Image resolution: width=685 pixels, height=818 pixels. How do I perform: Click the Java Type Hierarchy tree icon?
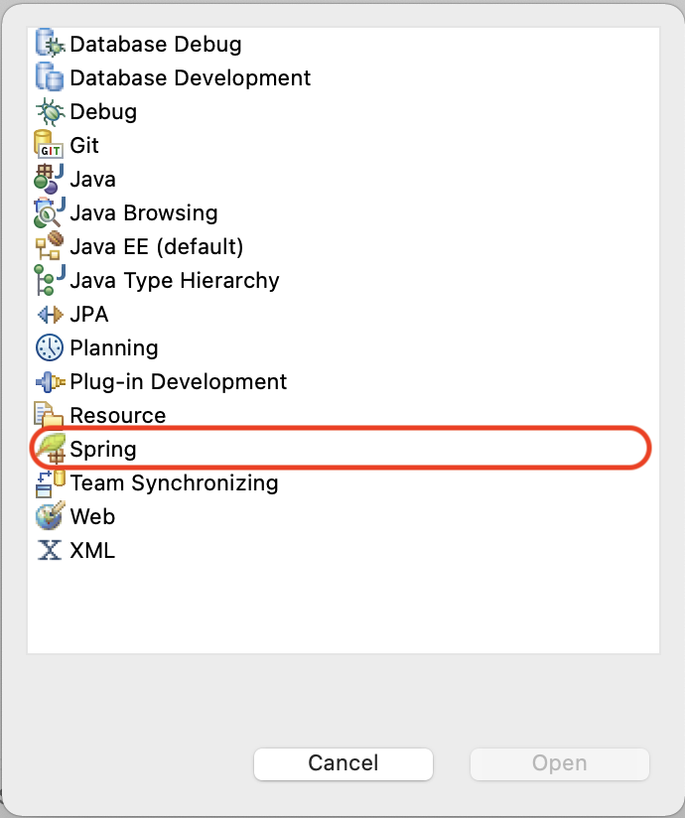point(50,280)
